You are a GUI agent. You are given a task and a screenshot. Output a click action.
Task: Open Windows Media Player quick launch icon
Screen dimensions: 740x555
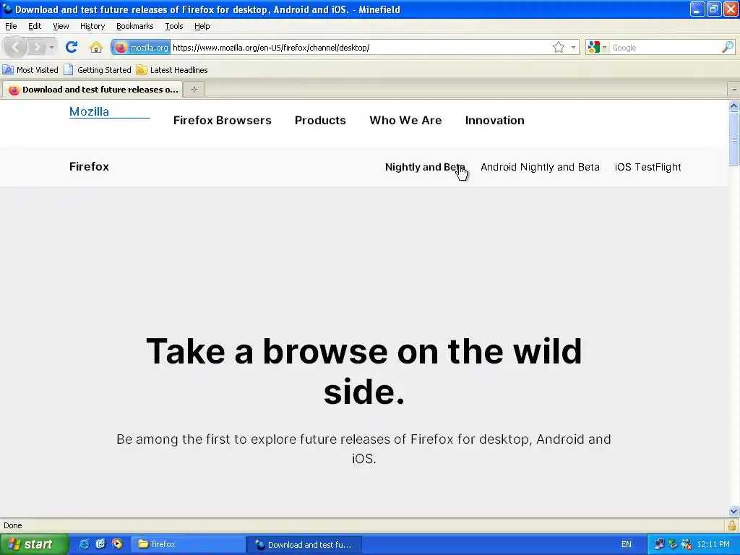point(117,544)
